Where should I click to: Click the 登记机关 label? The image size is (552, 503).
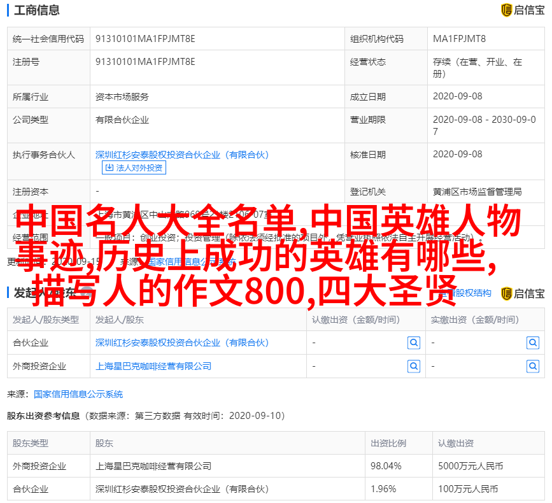tap(367, 192)
